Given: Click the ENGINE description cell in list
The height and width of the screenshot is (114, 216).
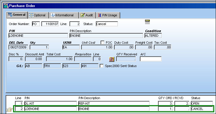Looking at the screenshot, I should pyautogui.click(x=114, y=109).
